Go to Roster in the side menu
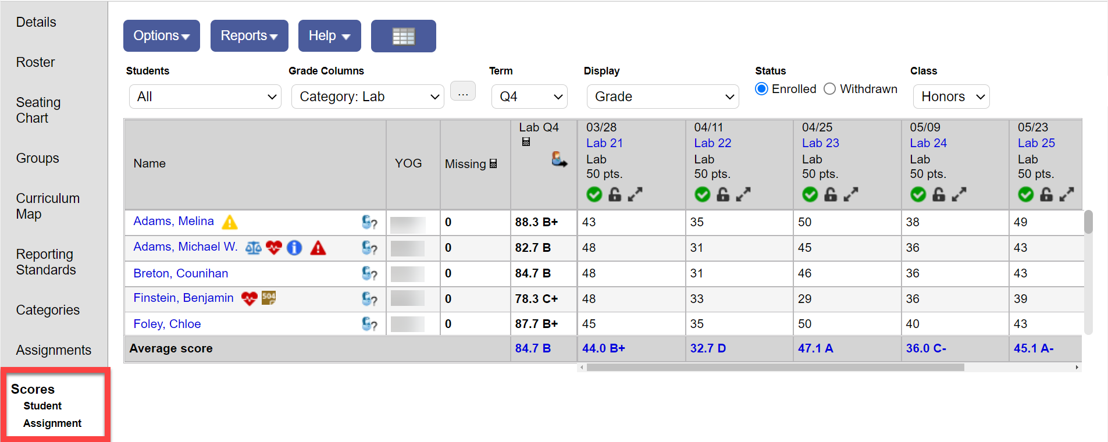This screenshot has width=1108, height=442. click(35, 62)
